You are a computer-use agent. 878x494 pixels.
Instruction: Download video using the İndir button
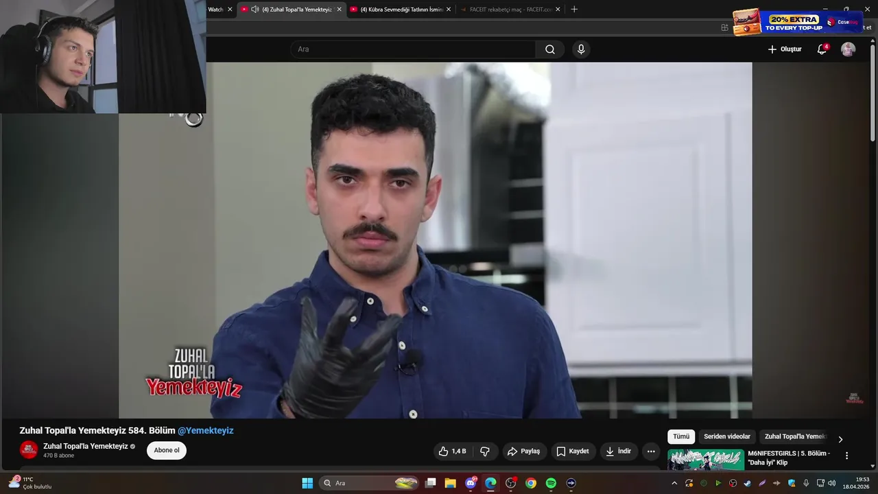[619, 451]
